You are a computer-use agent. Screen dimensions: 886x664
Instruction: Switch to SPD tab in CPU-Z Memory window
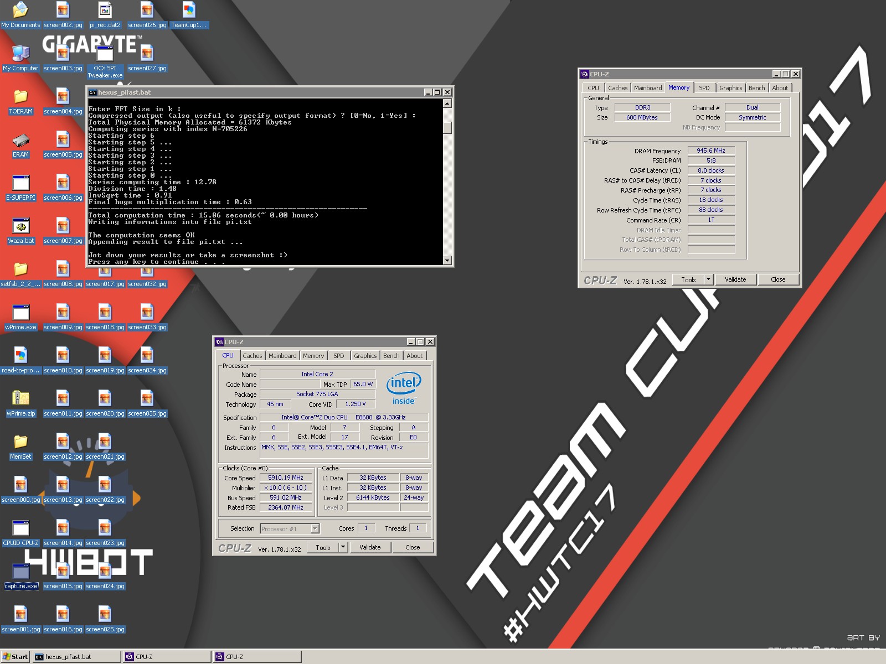[x=704, y=88]
